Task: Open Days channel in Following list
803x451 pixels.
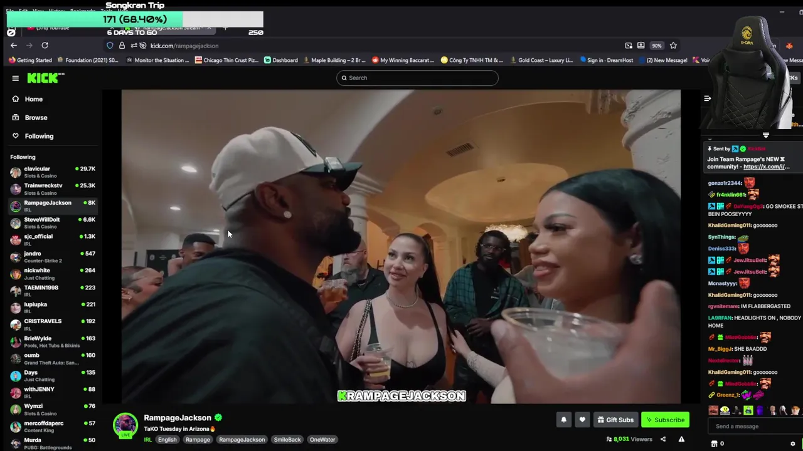Action: pyautogui.click(x=53, y=375)
